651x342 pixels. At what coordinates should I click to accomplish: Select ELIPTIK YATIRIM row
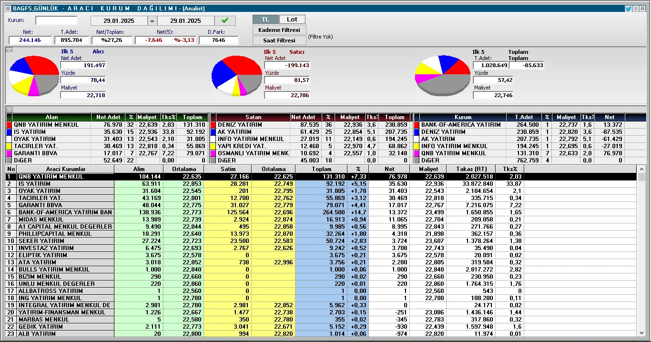click(322, 255)
